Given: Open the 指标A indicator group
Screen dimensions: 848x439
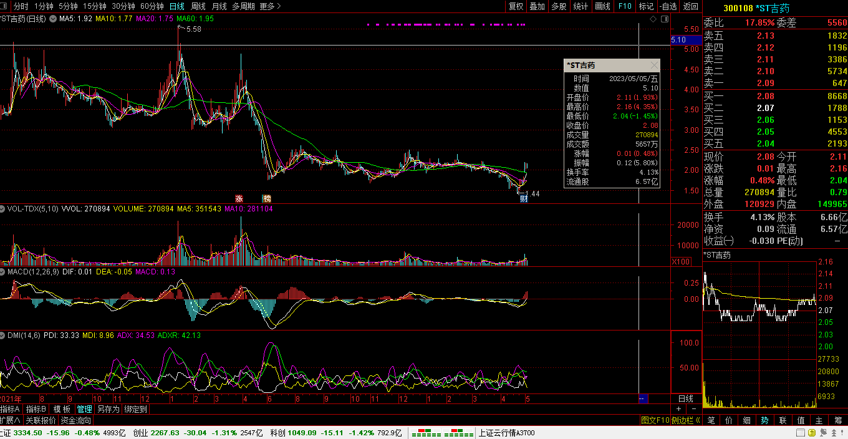Looking at the screenshot, I should tap(11, 409).
